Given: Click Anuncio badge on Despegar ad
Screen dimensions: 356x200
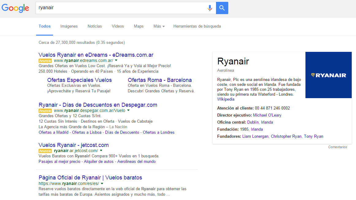Looking at the screenshot, I should [45, 111].
